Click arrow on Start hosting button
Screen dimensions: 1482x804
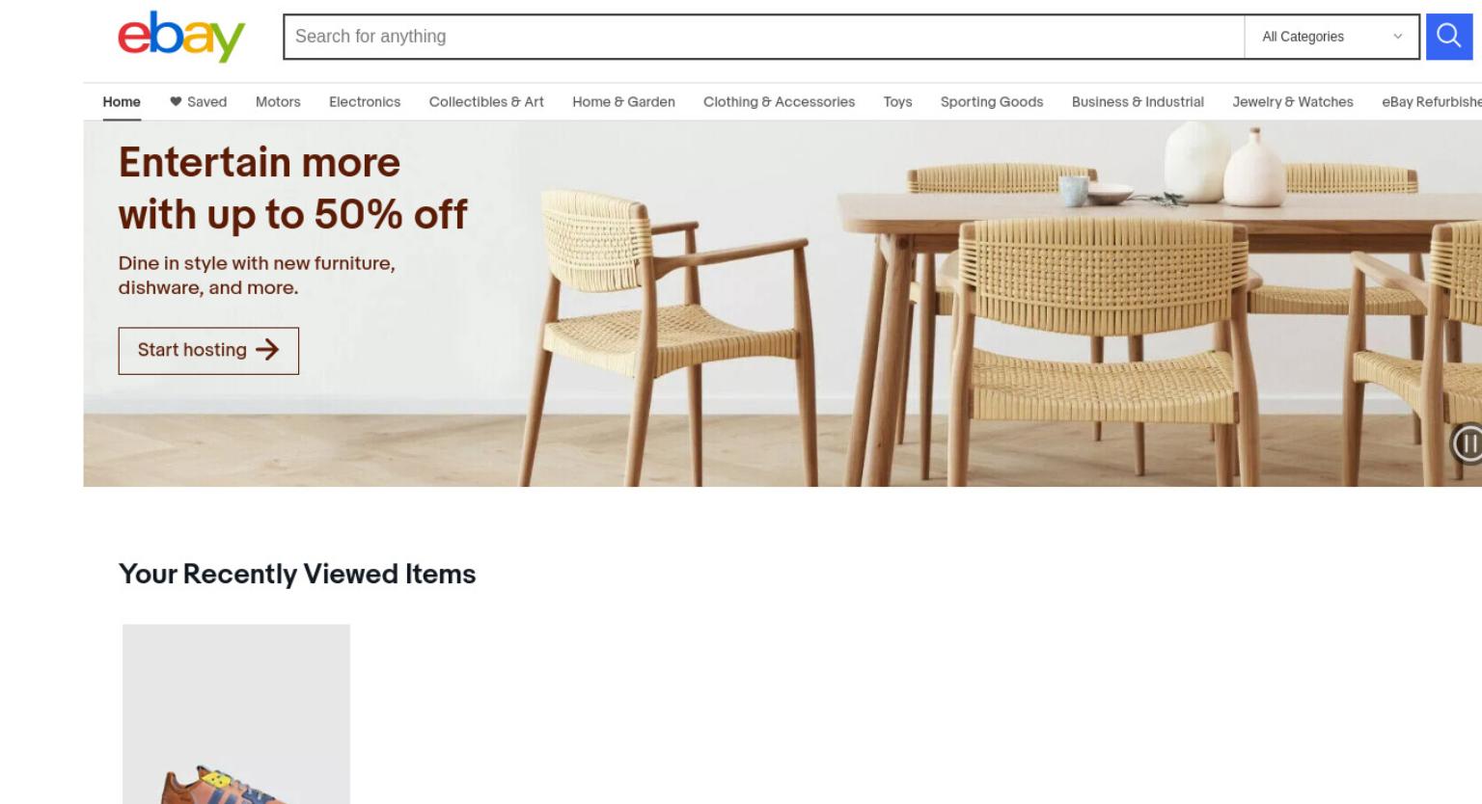point(267,350)
